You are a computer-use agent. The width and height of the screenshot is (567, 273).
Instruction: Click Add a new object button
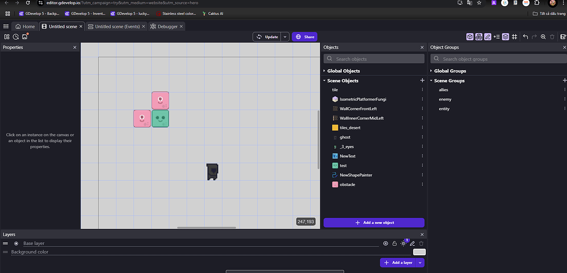point(374,223)
